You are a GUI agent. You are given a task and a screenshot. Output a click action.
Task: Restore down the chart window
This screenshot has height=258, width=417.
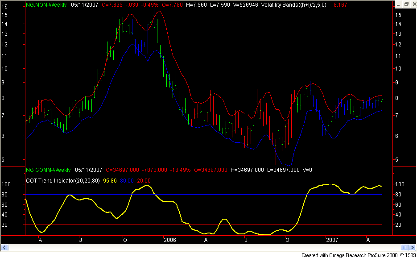click(x=406, y=4)
